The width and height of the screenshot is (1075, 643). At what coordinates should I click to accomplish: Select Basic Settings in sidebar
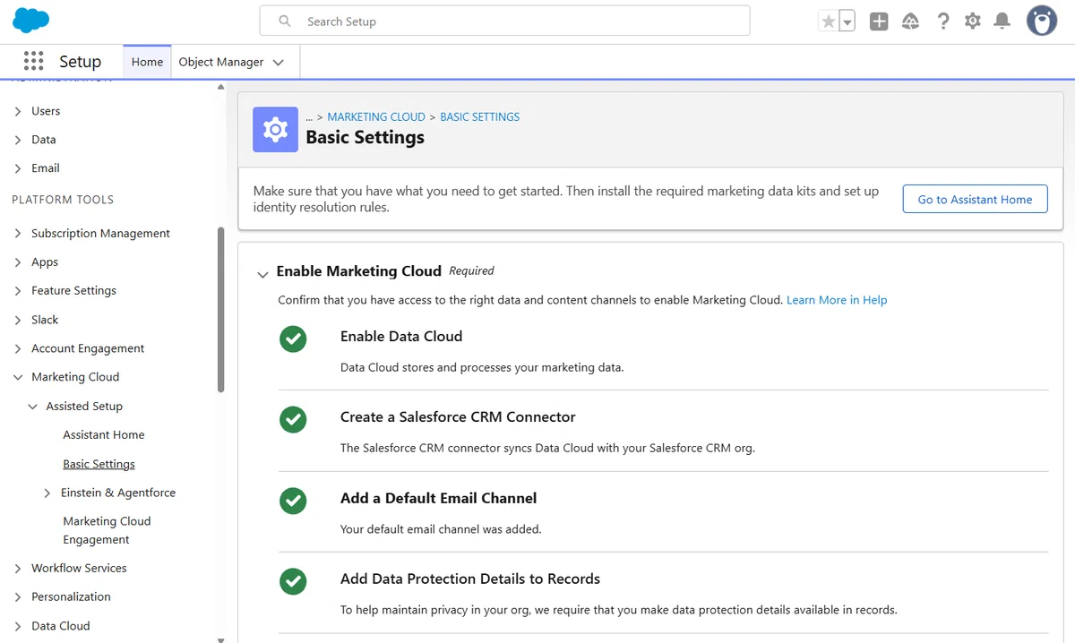(99, 464)
